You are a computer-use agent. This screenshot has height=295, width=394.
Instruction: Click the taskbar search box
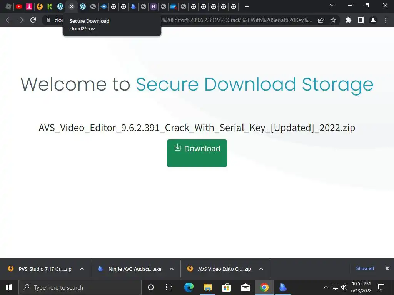pos(80,287)
